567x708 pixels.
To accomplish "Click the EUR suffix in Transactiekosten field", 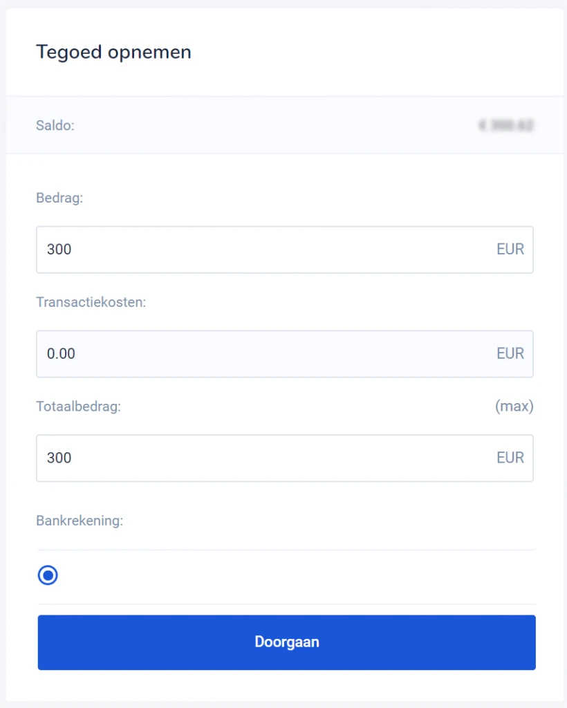I will (x=510, y=354).
